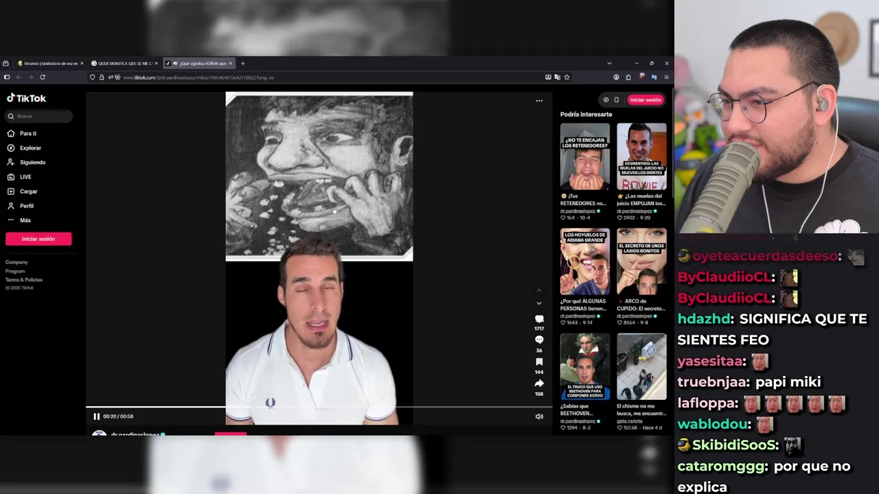The image size is (879, 494).
Task: Open the El chisme no me busca video
Action: coord(641,366)
